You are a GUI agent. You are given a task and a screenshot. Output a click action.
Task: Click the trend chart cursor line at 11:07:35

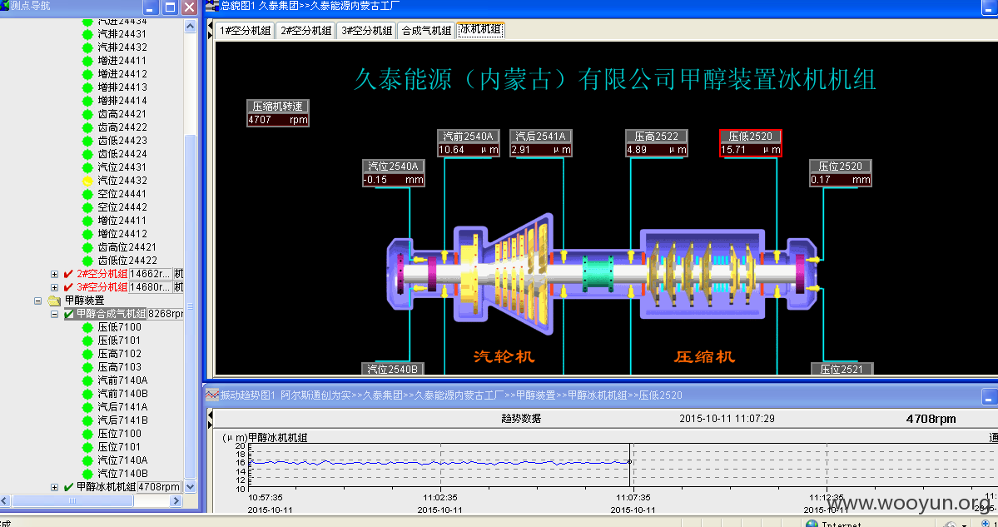[x=630, y=466]
